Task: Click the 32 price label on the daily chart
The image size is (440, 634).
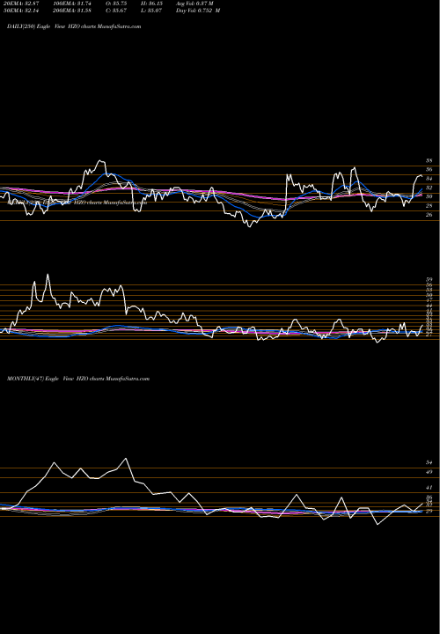Action: click(x=429, y=188)
